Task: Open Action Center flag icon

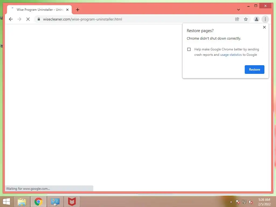Action: click(237, 202)
